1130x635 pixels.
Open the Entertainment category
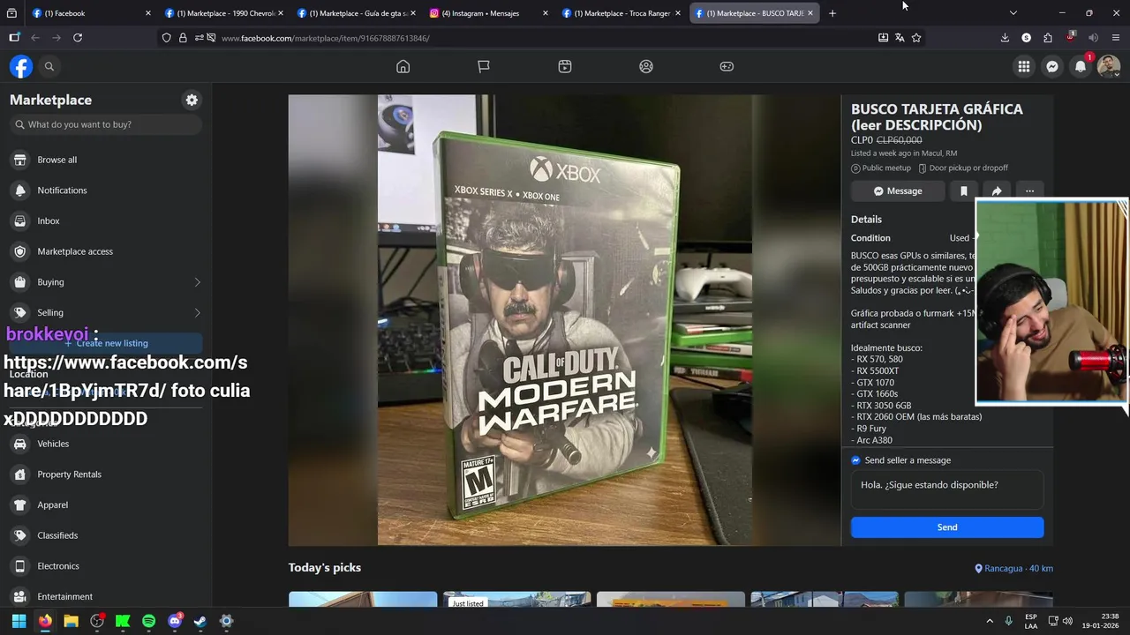[x=106, y=596]
